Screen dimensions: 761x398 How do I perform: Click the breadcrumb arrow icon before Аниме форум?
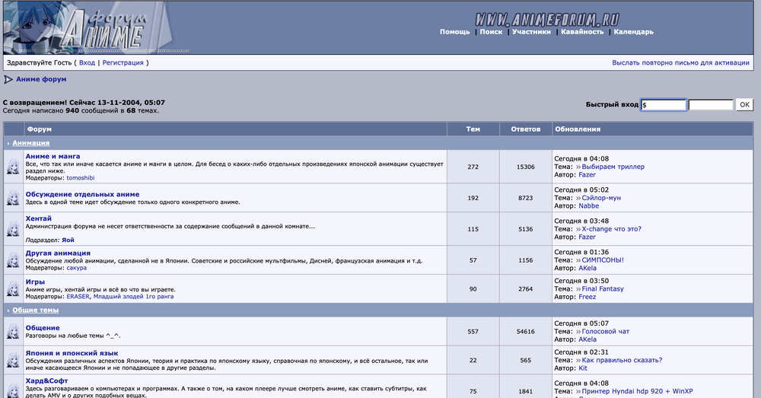coord(8,79)
